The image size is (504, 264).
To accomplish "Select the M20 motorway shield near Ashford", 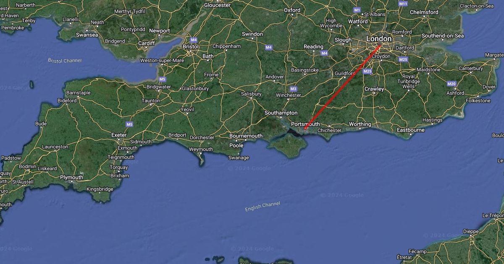I will tap(451, 84).
